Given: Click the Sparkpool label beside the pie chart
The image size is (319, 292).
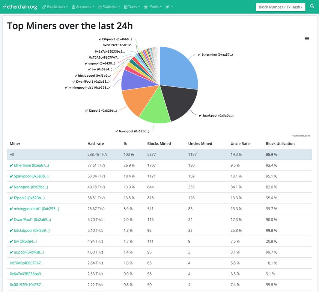Looking at the screenshot, I should (216, 115).
